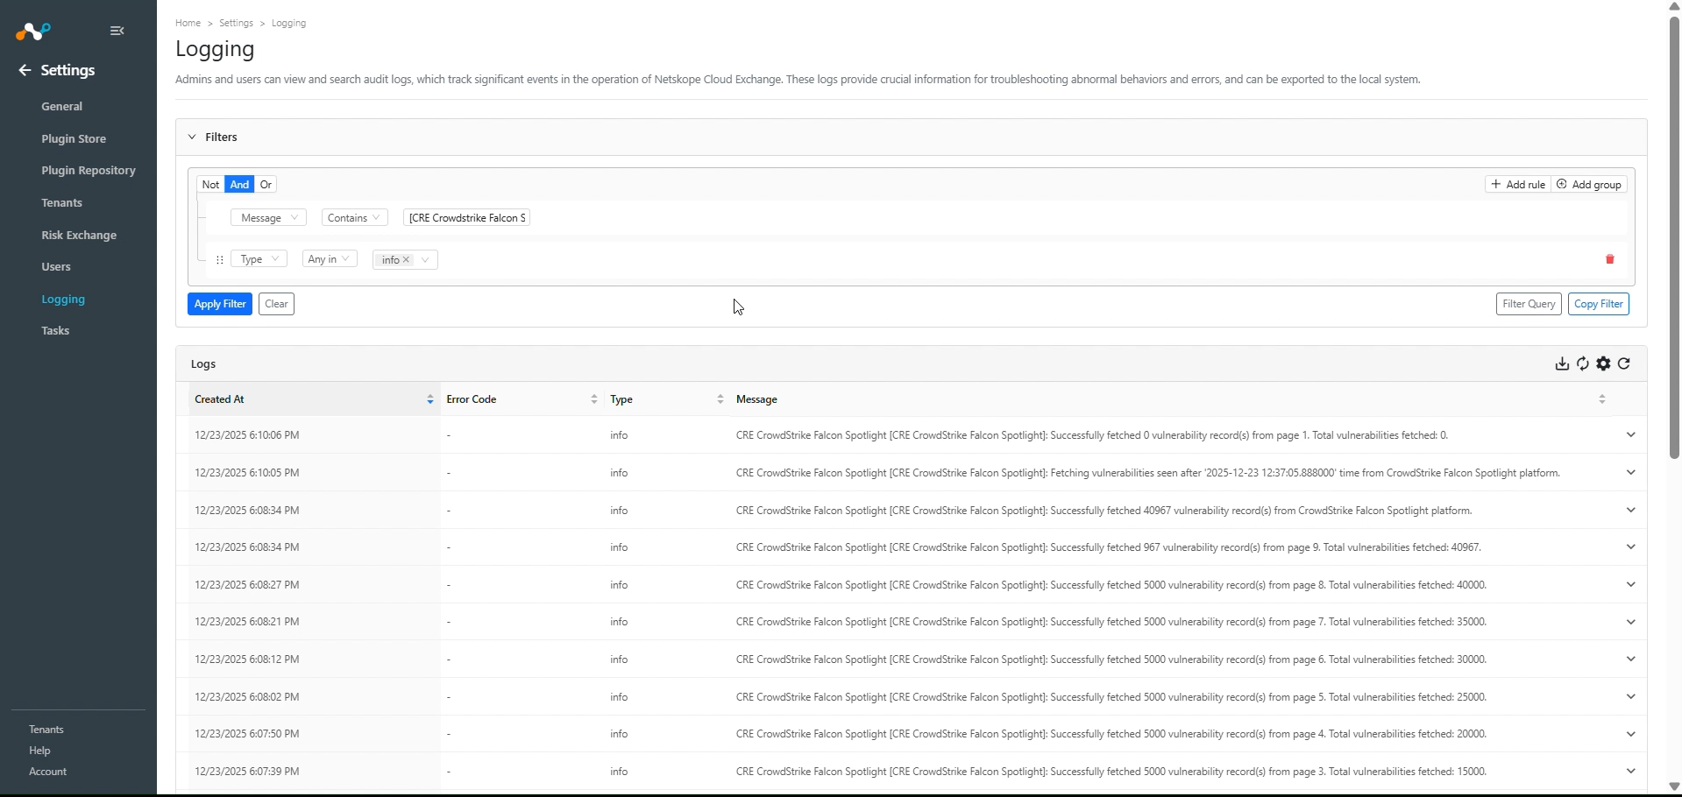Click the Apply Filter button
This screenshot has height=797, width=1682.
[220, 304]
